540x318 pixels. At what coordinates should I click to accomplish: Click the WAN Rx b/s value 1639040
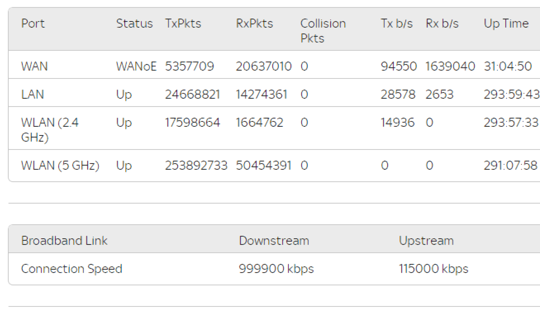pyautogui.click(x=450, y=66)
